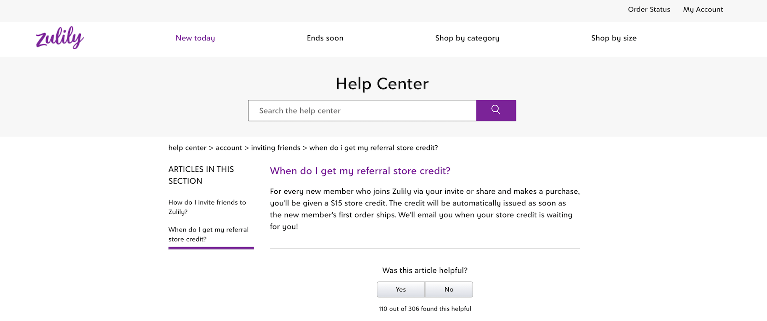Vote Yes, article was helpful

401,289
